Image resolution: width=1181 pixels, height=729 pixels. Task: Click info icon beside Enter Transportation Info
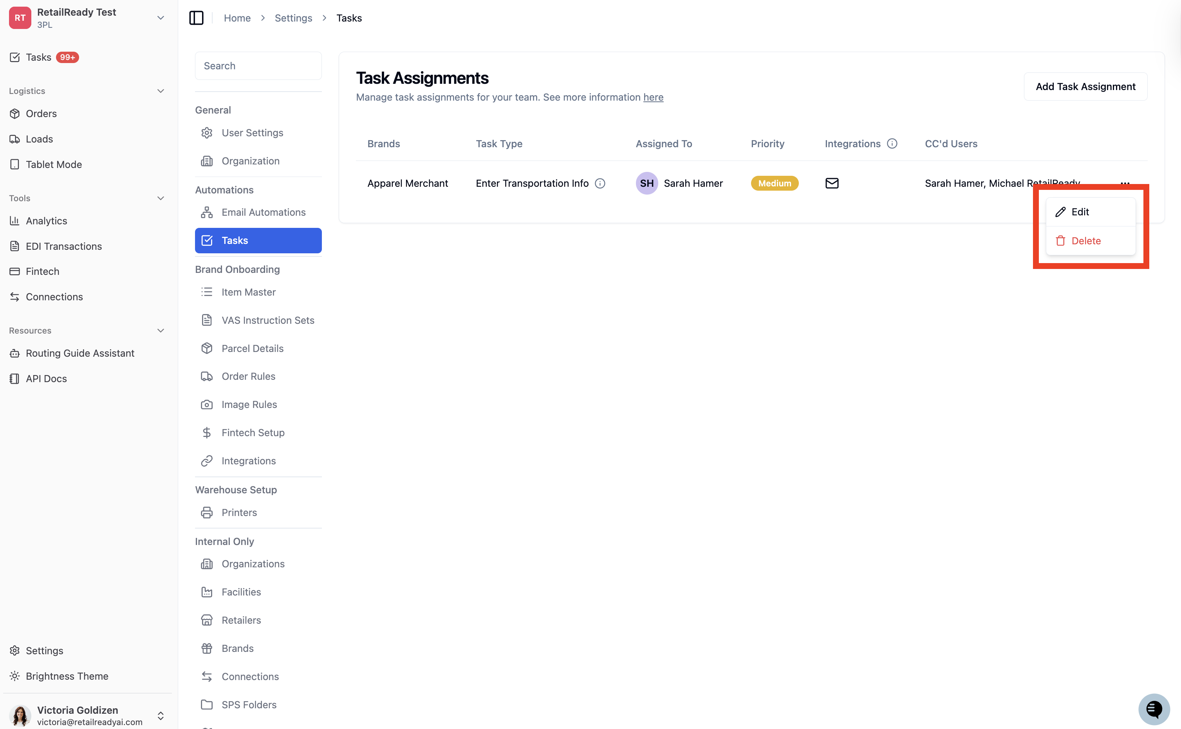pyautogui.click(x=600, y=183)
